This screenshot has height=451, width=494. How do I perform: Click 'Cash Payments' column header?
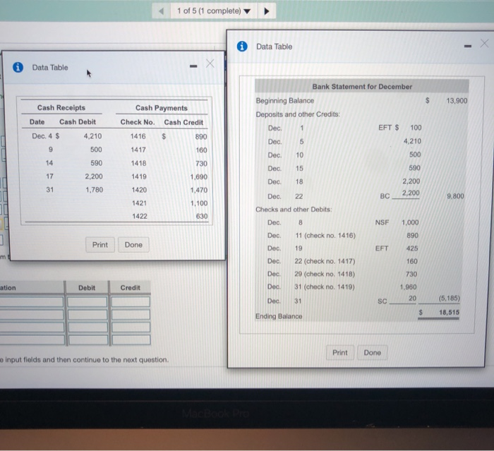(x=162, y=108)
